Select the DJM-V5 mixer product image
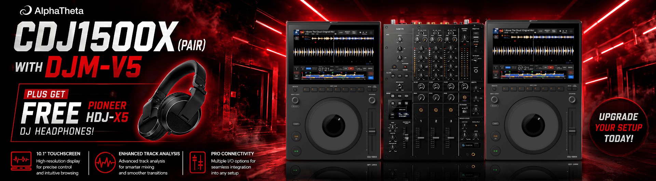The width and height of the screenshot is (656, 181). click(x=433, y=91)
